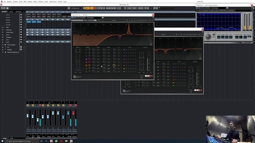This screenshot has width=255, height=143.
Task: Click the PAZ frequency spectrum display
Action: tap(219, 22)
